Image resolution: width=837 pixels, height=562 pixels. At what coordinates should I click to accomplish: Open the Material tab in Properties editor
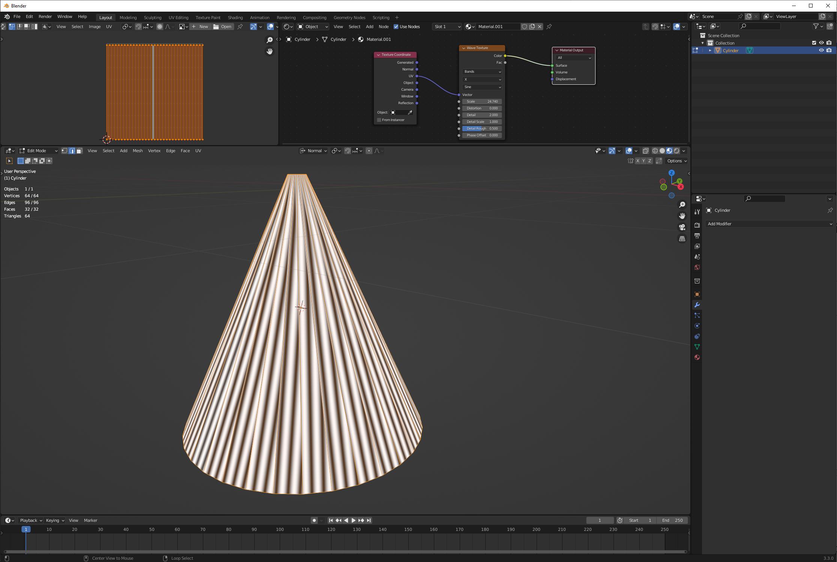pyautogui.click(x=697, y=357)
